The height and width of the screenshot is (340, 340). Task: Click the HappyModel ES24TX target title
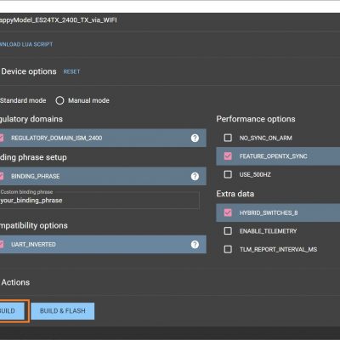coord(58,20)
